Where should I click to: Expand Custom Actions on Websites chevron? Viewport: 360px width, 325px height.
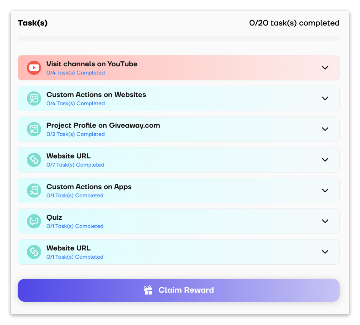pos(325,98)
